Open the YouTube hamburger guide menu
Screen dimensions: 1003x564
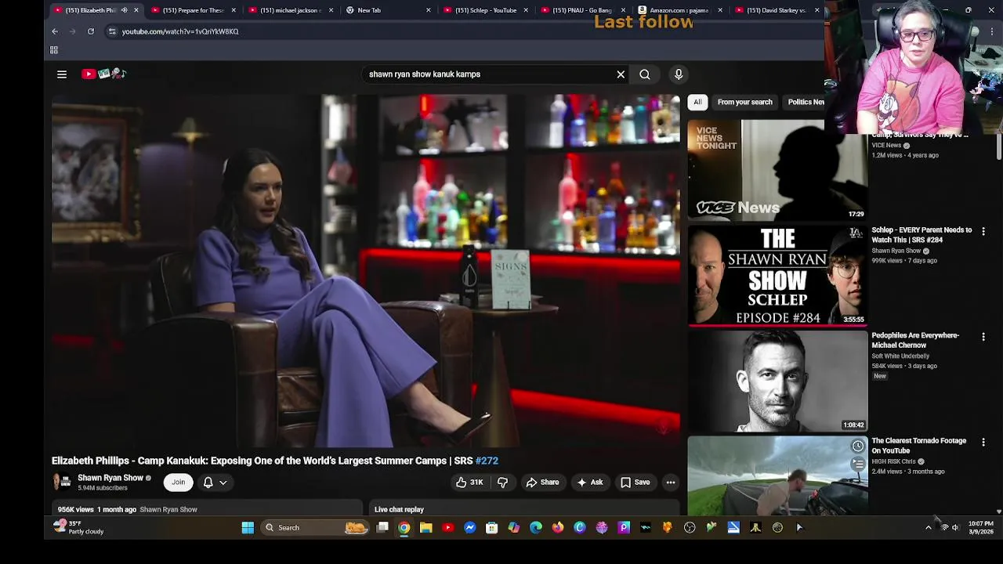(x=62, y=74)
